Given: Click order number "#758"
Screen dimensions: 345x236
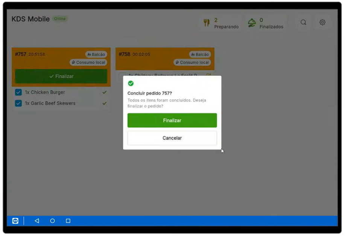Looking at the screenshot, I should tap(124, 54).
